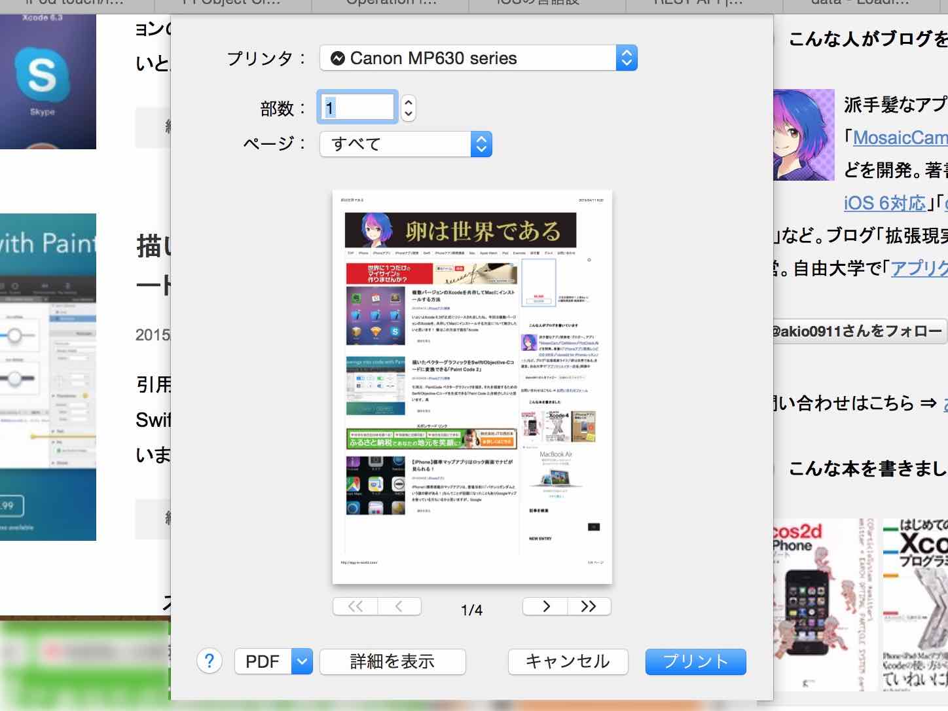Go to next preview page
The image size is (948, 711).
tap(545, 606)
